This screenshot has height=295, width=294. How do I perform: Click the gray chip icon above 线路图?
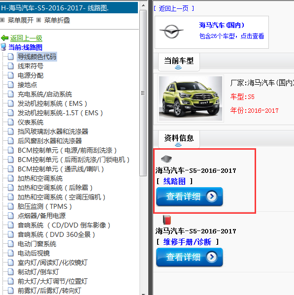click(166, 159)
